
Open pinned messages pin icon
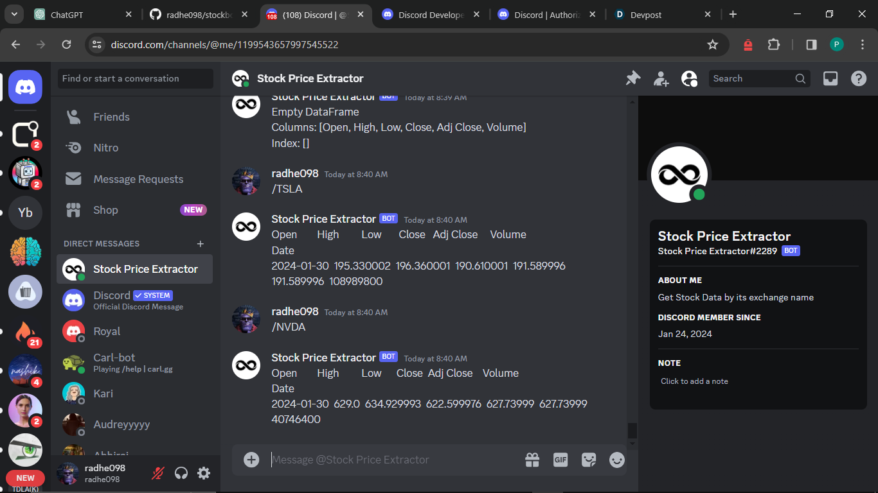pyautogui.click(x=633, y=78)
